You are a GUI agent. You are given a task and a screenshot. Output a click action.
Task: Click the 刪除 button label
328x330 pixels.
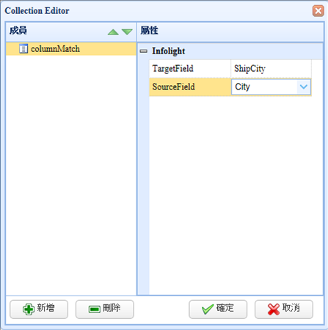point(112,308)
